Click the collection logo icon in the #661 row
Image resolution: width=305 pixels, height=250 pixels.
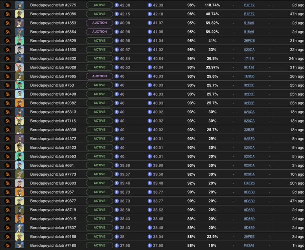(8, 165)
